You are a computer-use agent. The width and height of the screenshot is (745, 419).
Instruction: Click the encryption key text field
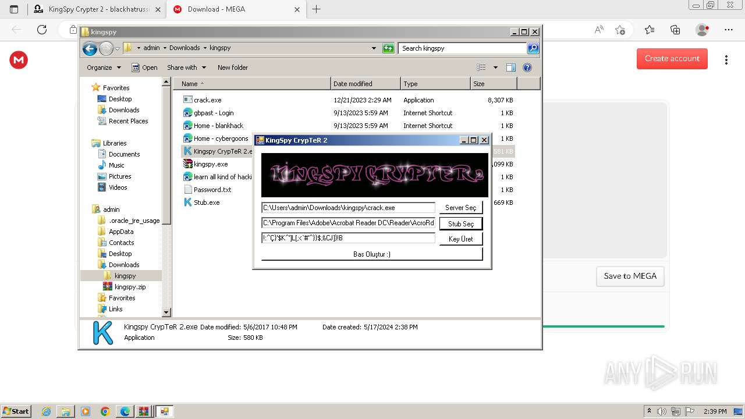click(x=348, y=238)
